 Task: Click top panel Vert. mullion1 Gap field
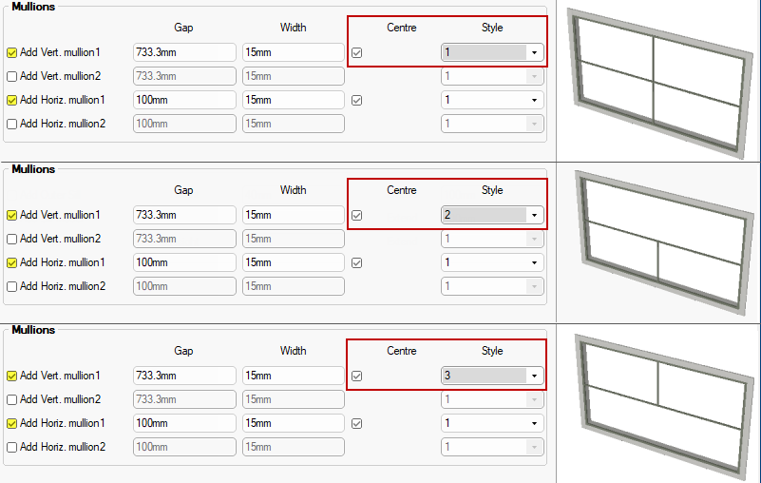[x=184, y=53]
